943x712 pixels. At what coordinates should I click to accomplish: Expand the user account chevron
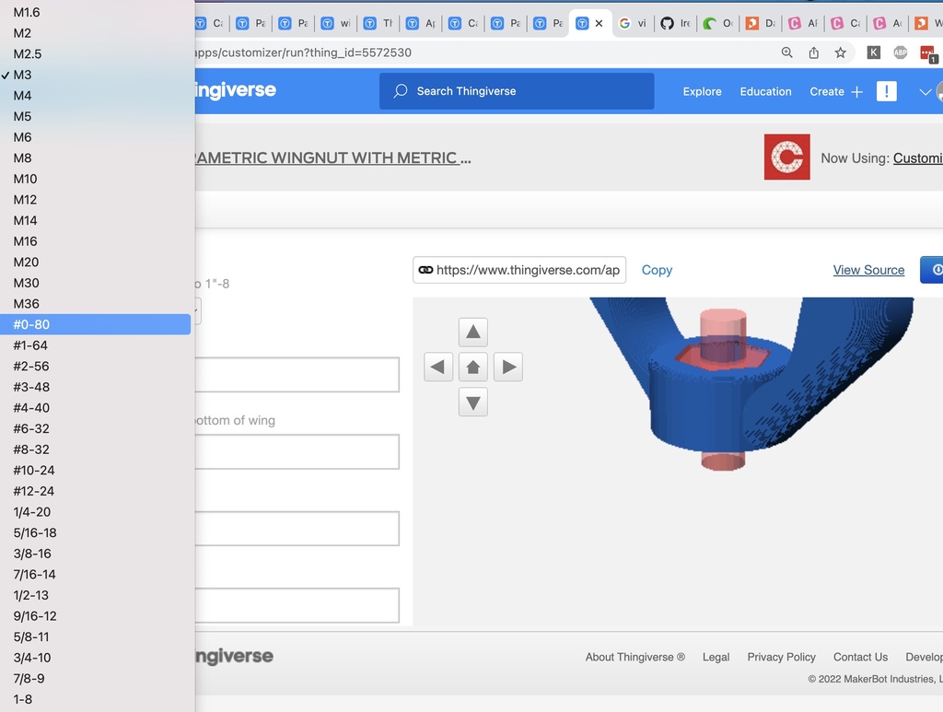[926, 91]
